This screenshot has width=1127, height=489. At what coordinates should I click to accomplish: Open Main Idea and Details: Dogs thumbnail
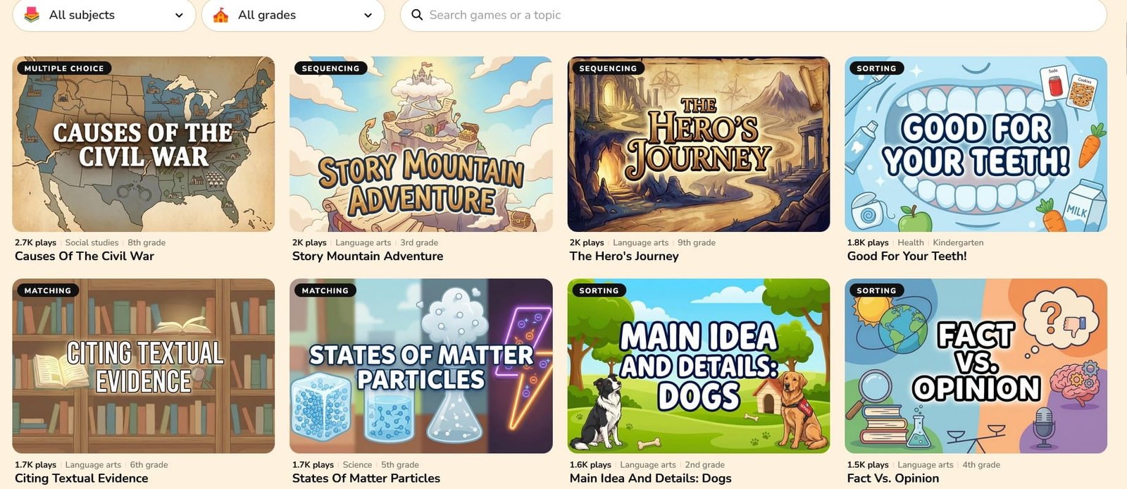699,366
